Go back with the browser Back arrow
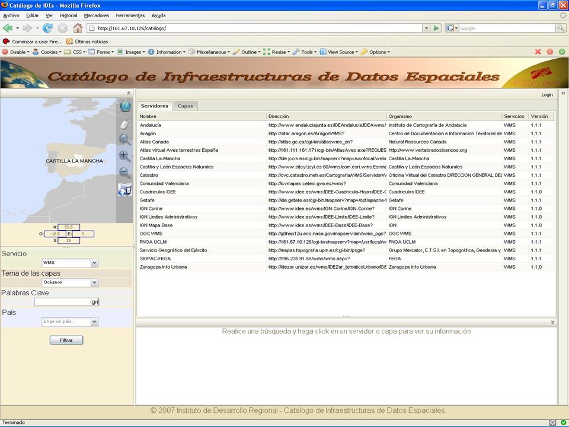 point(8,28)
